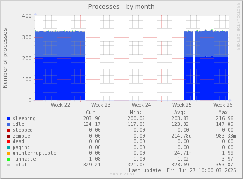243x179 pixels.
Task: Click the zombie max value 983.33m
Action: coord(226,136)
